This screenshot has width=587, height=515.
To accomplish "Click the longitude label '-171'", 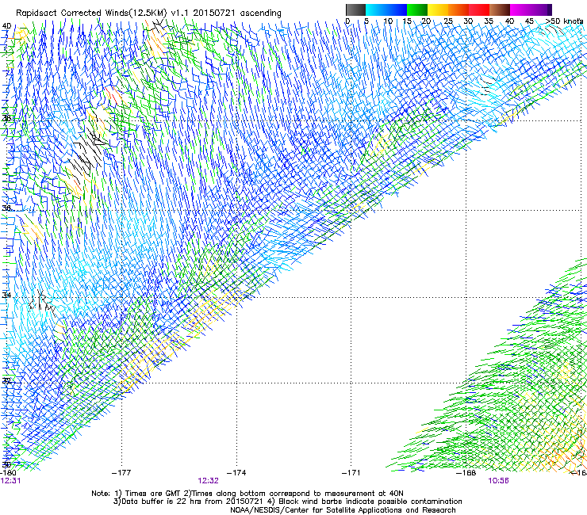I will (351, 473).
